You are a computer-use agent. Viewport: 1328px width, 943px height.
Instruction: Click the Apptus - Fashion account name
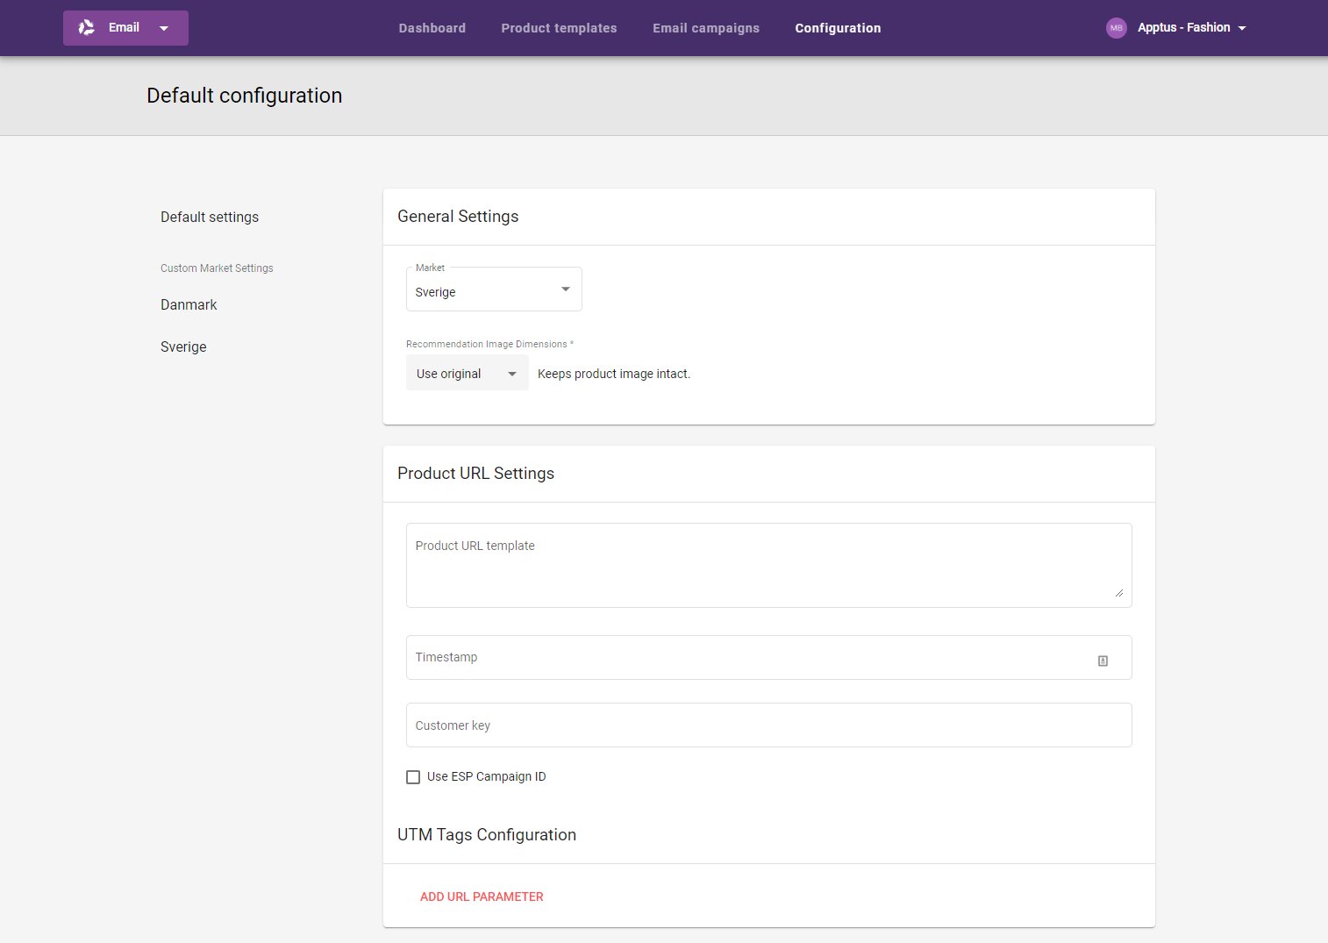1183,28
